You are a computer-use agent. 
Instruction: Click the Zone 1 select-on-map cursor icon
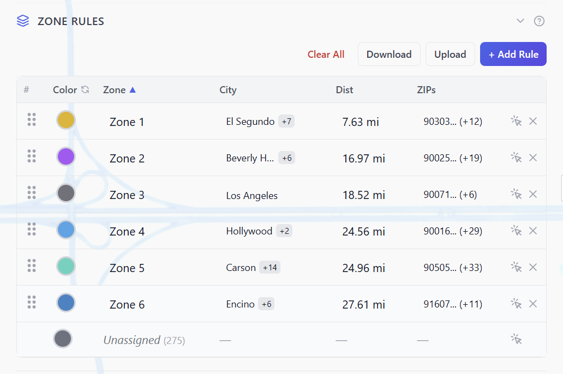click(516, 121)
